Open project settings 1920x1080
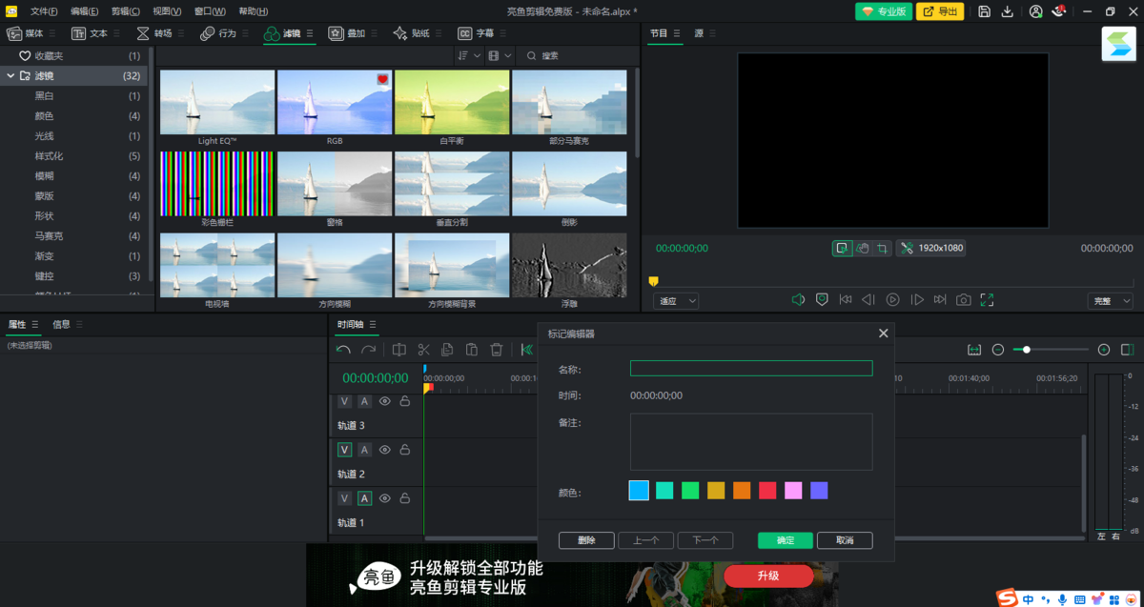The height and width of the screenshot is (607, 1144). (931, 248)
